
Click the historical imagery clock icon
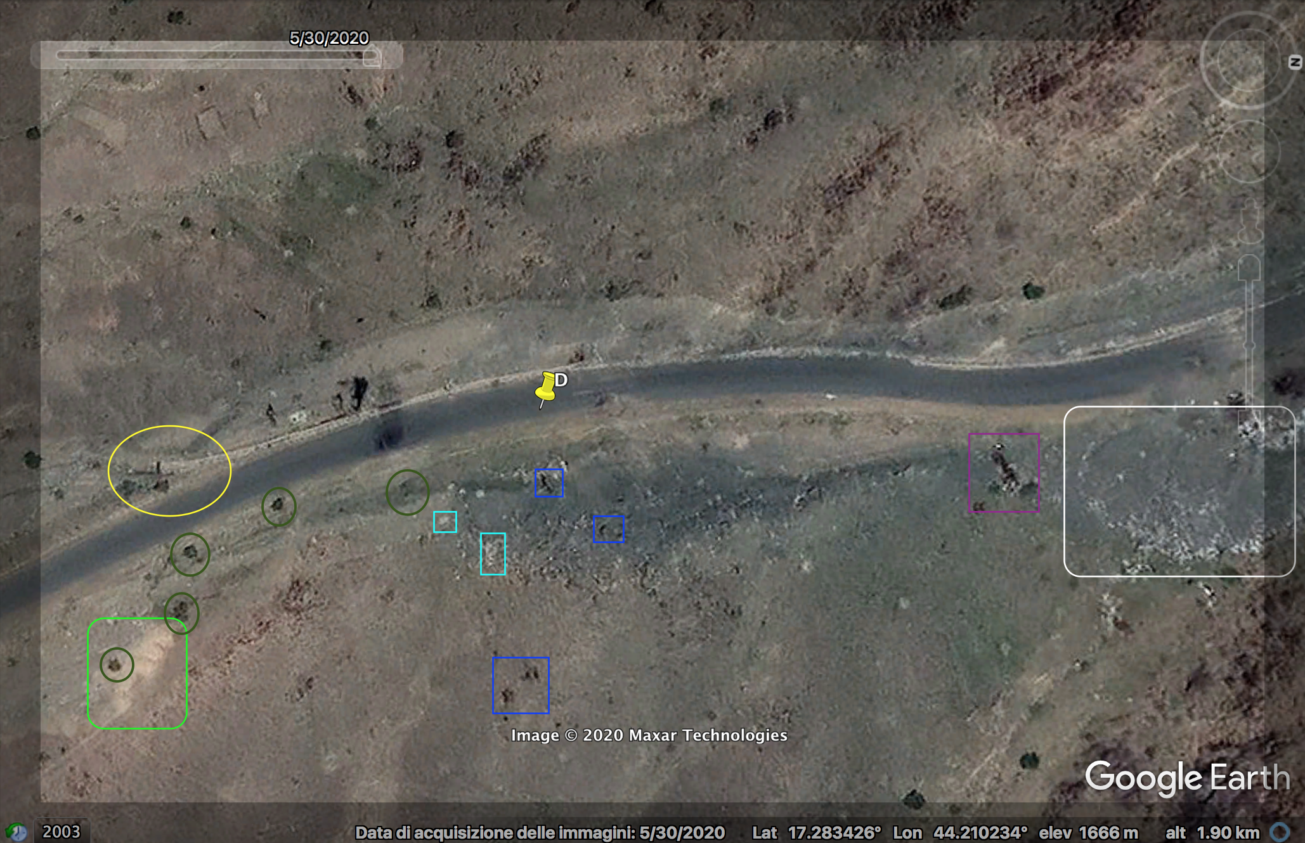16,832
